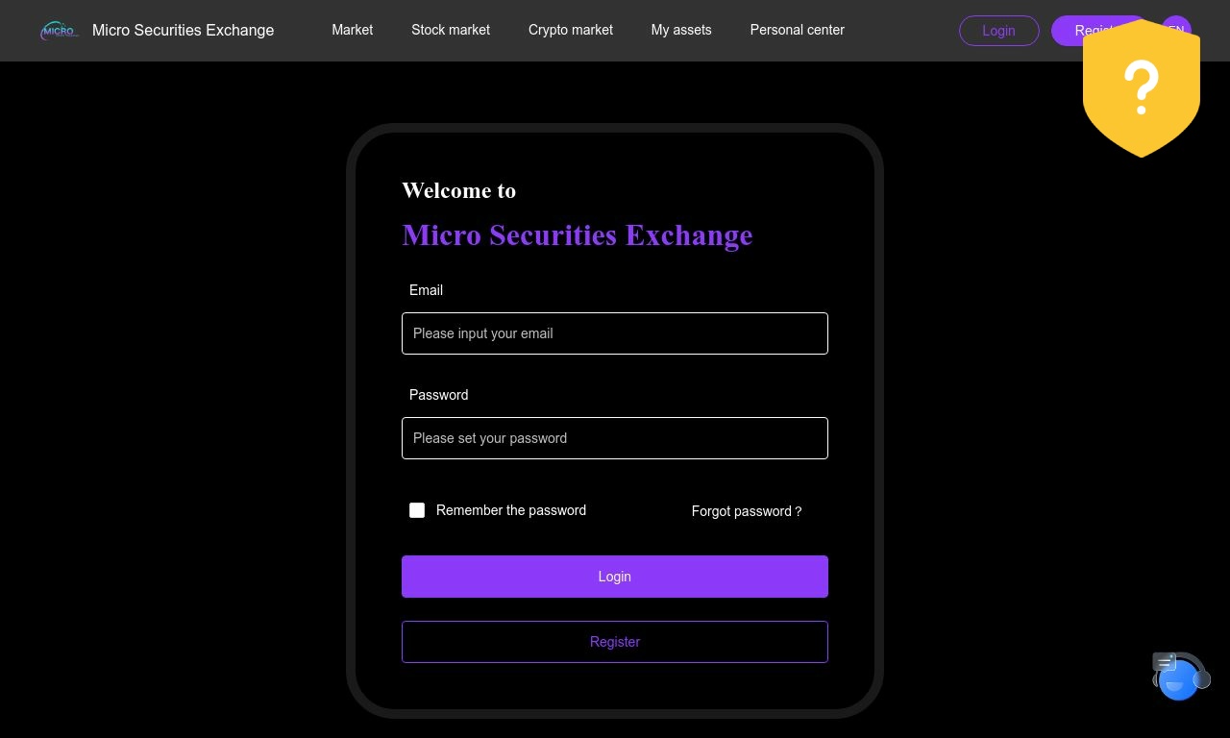The width and height of the screenshot is (1230, 738).
Task: Follow the Forgot password link
Action: pos(747,511)
